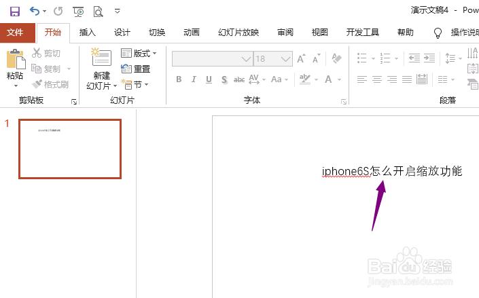479x298 pixels.
Task: Justify the paragraph text
Action: pos(407,79)
